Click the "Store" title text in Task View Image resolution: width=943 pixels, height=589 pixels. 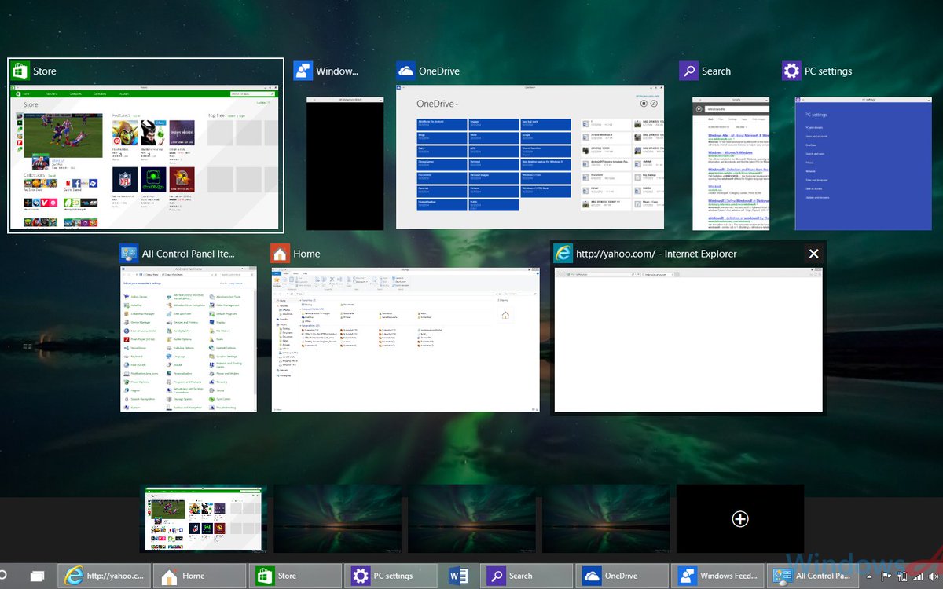[x=45, y=71]
